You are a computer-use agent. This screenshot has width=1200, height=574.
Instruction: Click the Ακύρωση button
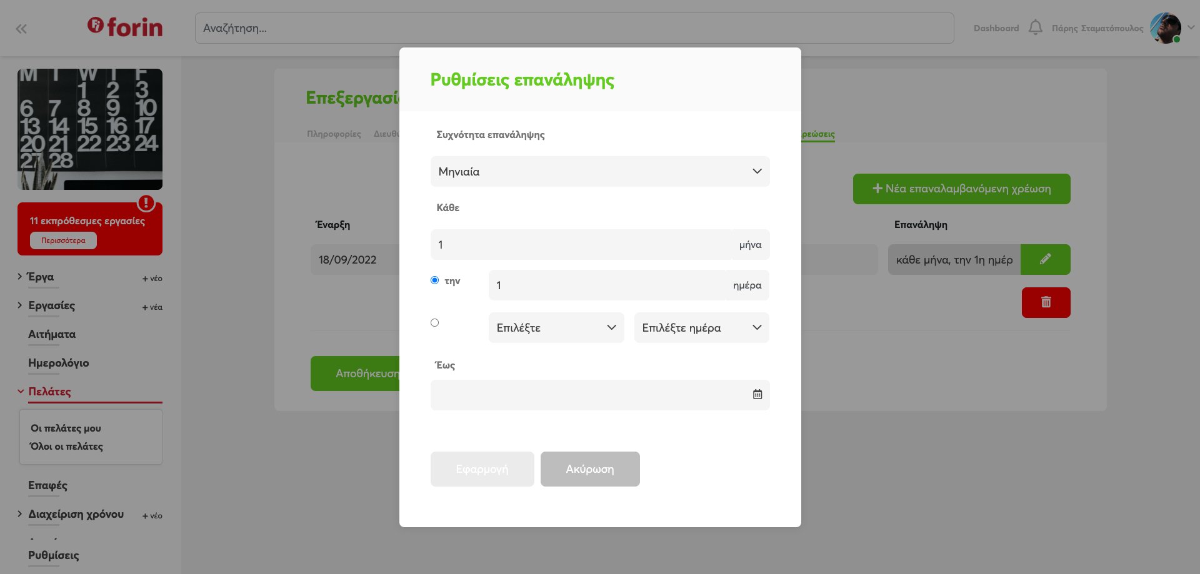pos(589,469)
